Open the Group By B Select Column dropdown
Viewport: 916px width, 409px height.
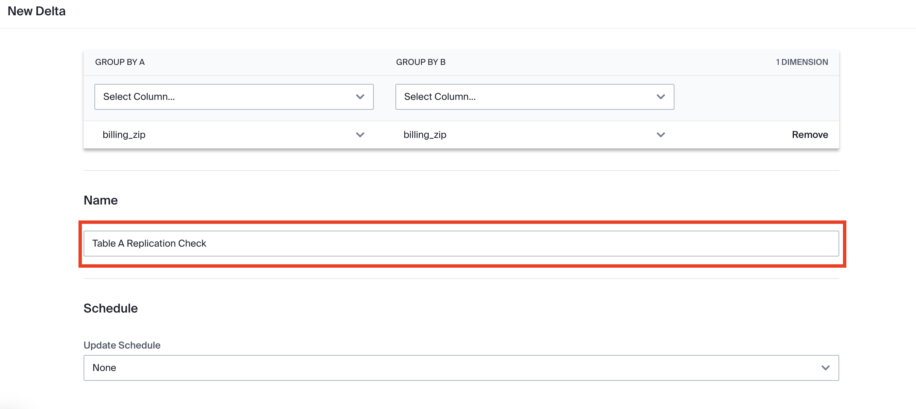(534, 97)
